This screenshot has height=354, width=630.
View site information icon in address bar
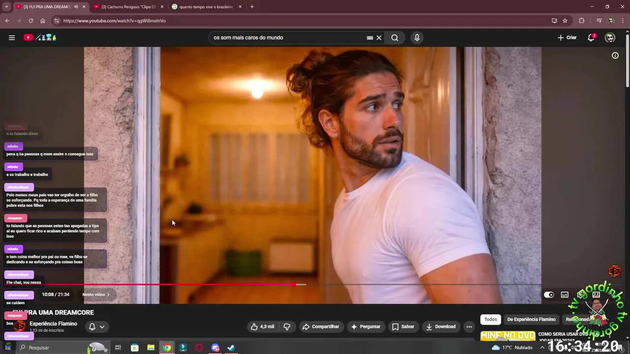57,21
